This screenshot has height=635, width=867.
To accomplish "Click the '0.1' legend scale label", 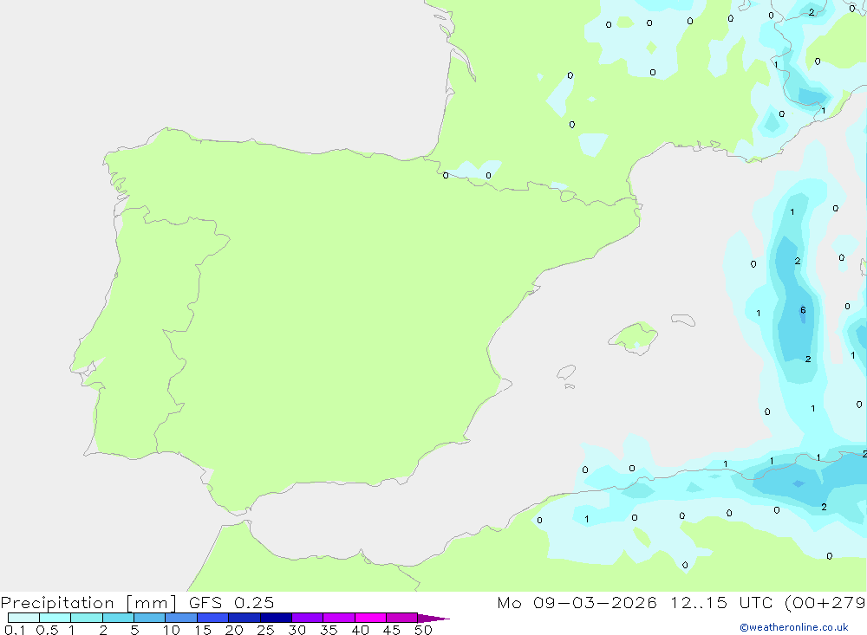I will tap(15, 630).
